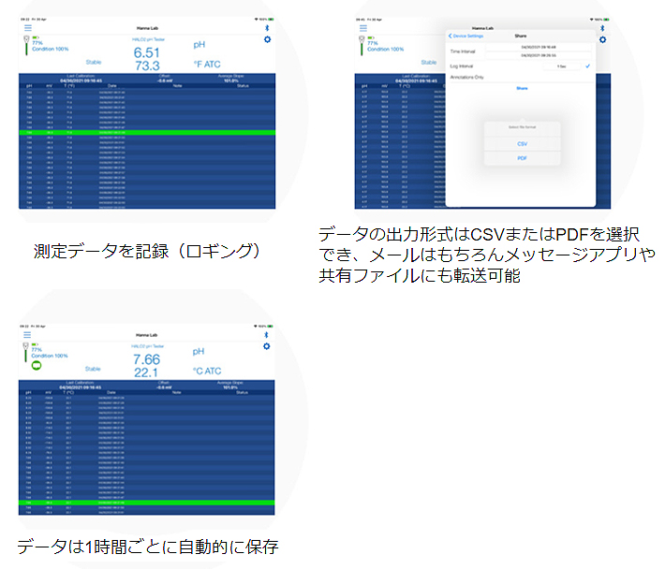
Task: Open the Time Interval start date picker
Action: [x=539, y=46]
